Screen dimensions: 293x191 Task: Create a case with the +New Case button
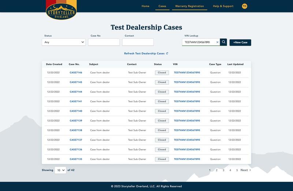pos(240,42)
